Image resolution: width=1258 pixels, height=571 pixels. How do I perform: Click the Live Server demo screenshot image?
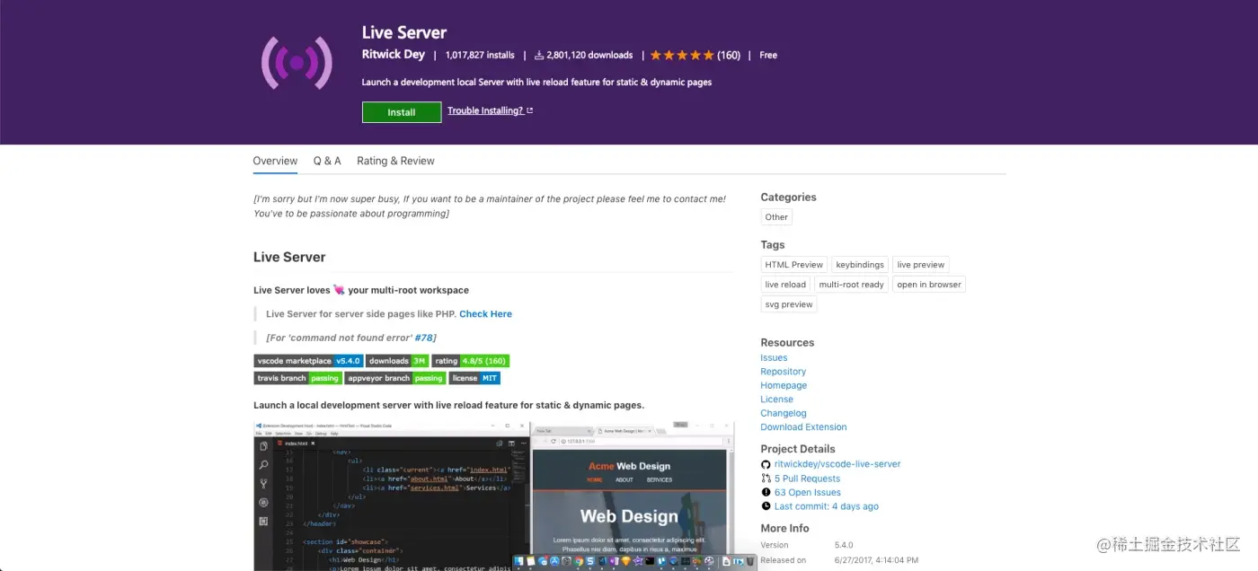pyautogui.click(x=493, y=496)
